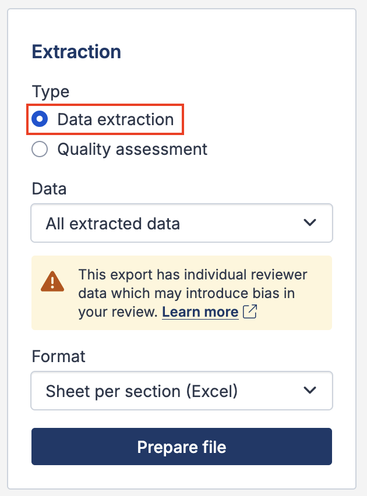Image resolution: width=367 pixels, height=496 pixels.
Task: Select the Data extraction radio button
Action: (40, 119)
